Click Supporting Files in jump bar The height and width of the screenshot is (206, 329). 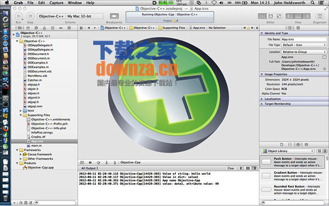[x=174, y=28]
